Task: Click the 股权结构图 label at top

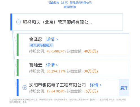Action: coord(70,7)
